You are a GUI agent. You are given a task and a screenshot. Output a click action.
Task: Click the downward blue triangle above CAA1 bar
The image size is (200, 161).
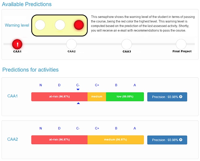coord(78,89)
